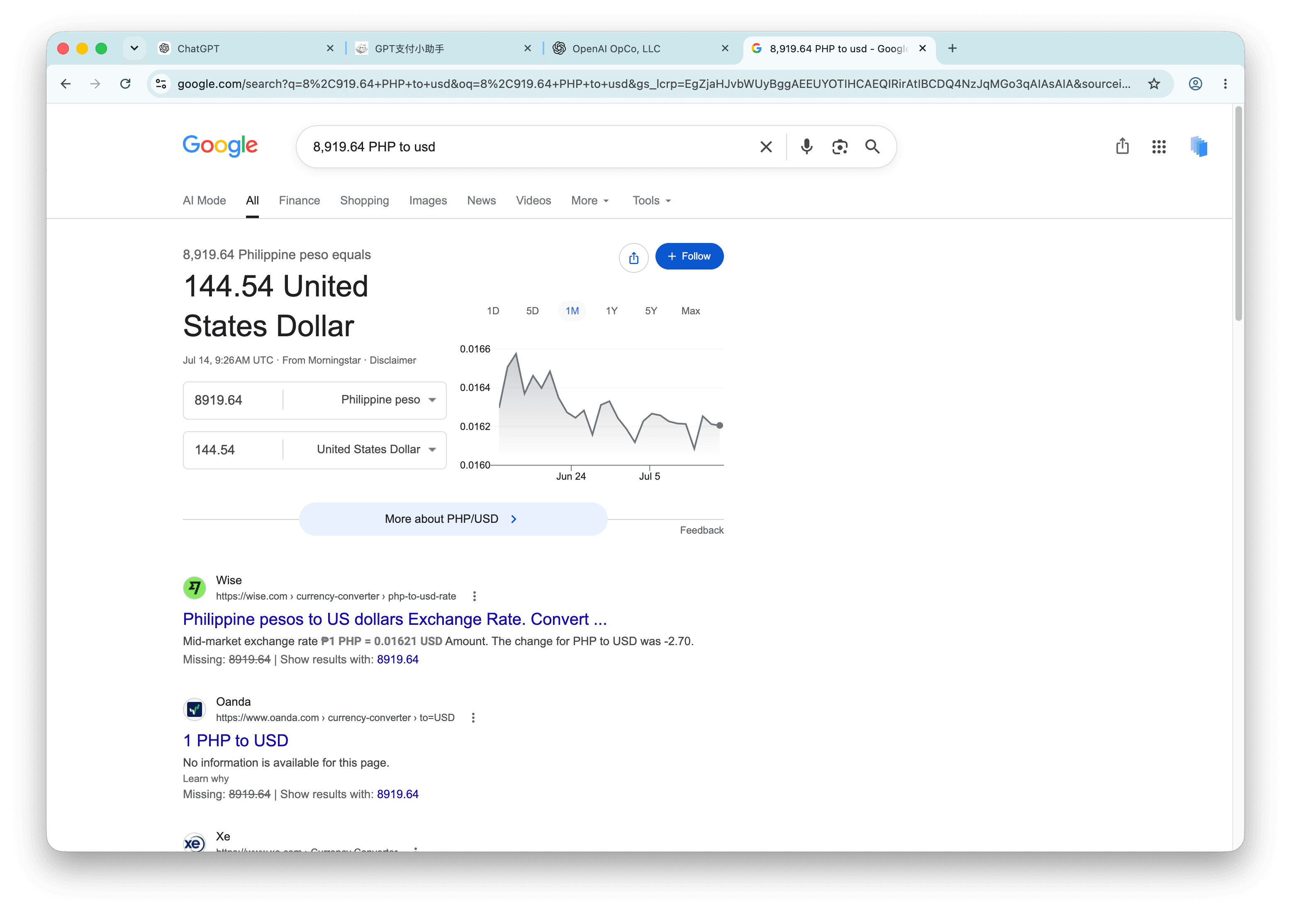The height and width of the screenshot is (913, 1291).
Task: Open a new tab with the plus button
Action: point(952,49)
